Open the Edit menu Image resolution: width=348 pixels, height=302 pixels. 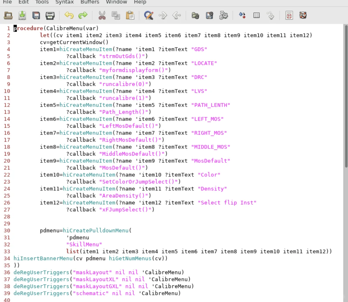pos(23,2)
